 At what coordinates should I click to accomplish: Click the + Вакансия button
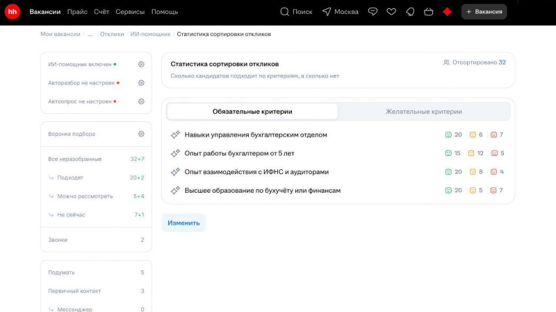click(x=484, y=12)
